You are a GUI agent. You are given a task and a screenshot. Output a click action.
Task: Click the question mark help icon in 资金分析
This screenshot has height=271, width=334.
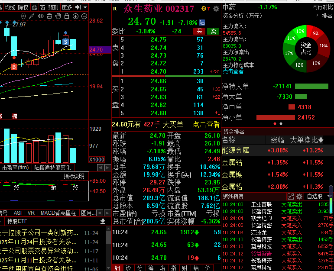317,16
